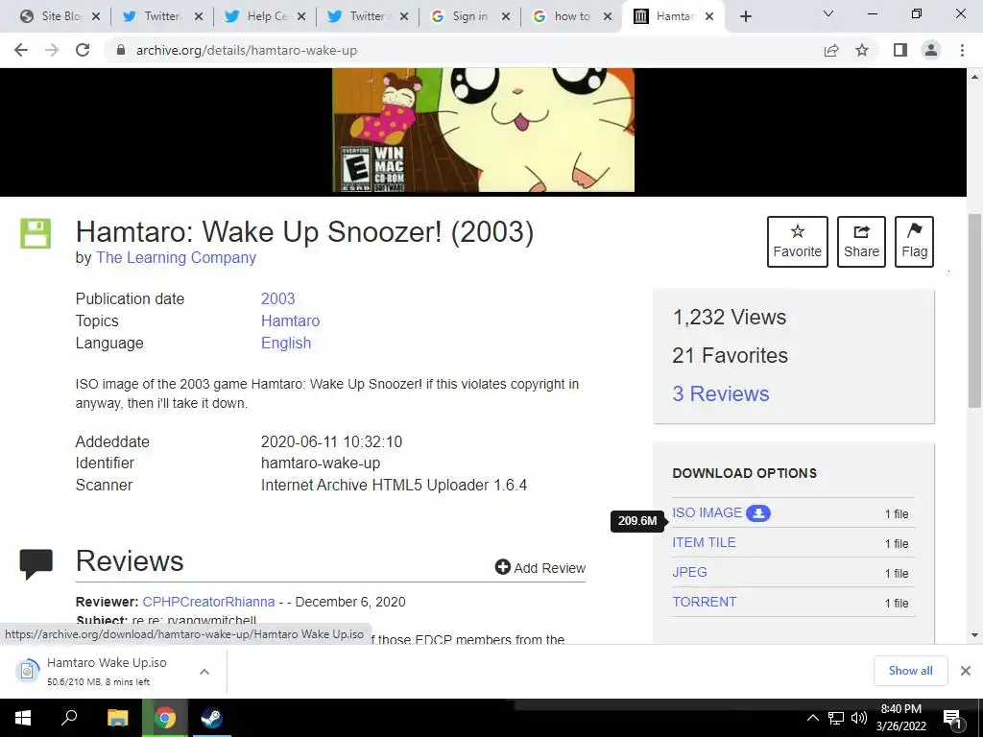Screen dimensions: 983x737
Task: Go back with the browser back arrow
Action: (x=21, y=50)
